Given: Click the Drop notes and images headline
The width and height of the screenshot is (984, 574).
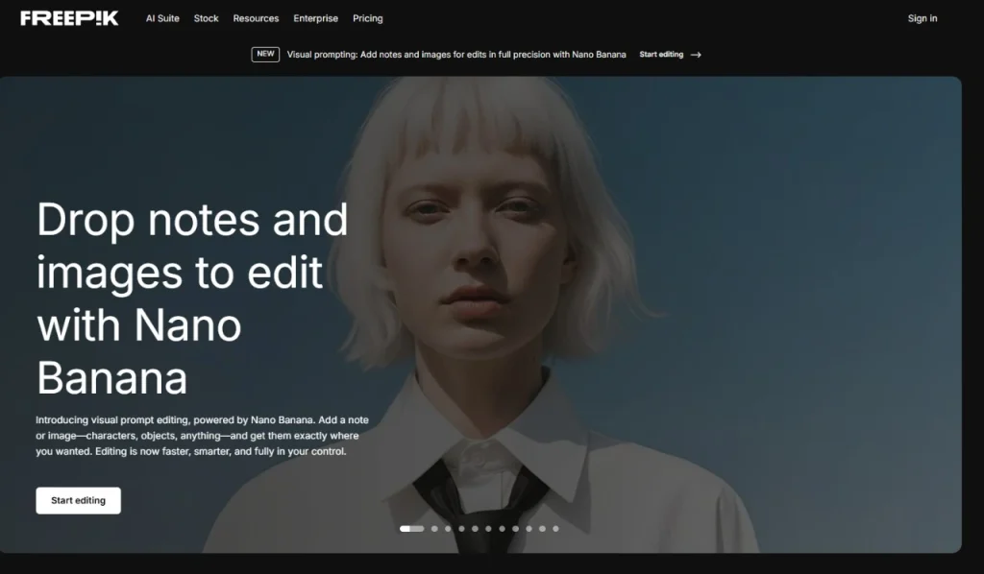Looking at the screenshot, I should point(192,299).
